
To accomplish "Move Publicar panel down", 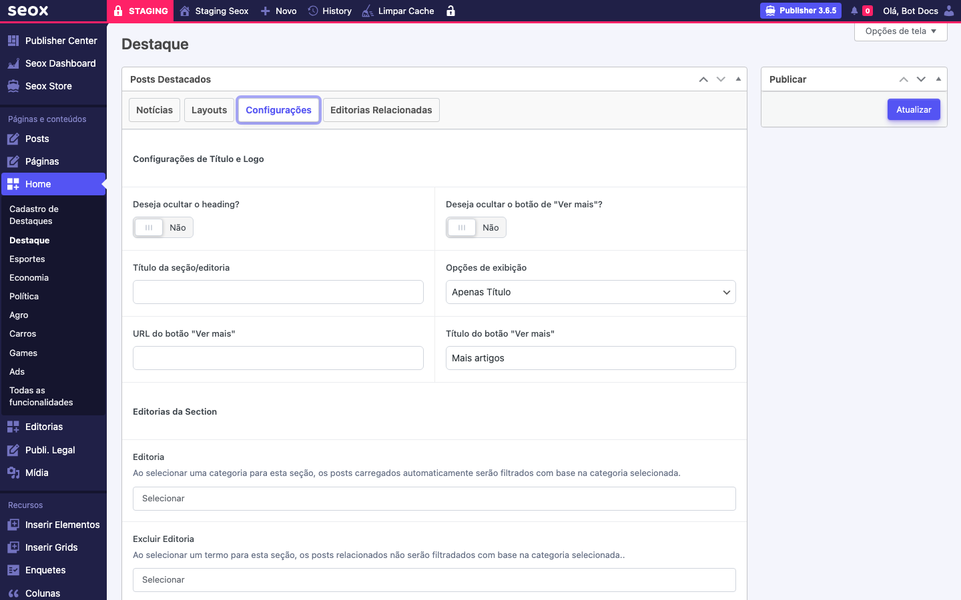I will point(921,79).
